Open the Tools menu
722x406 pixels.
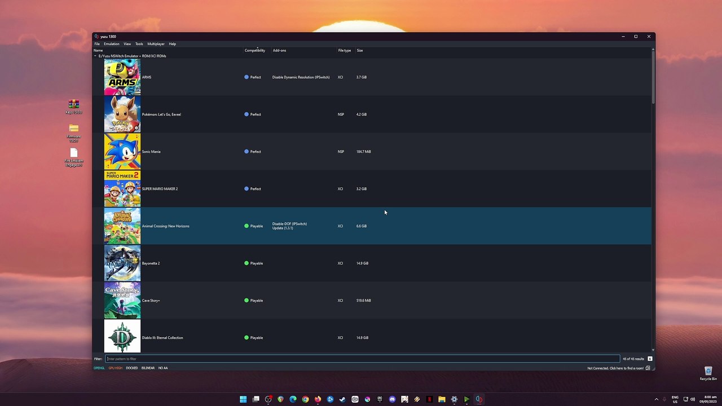[x=139, y=44]
